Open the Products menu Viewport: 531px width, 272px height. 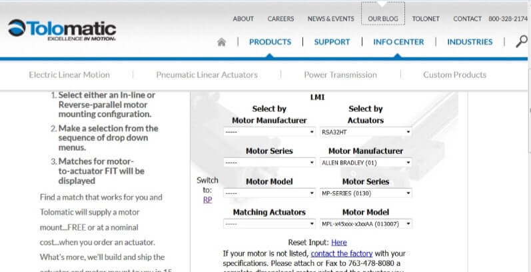tap(270, 42)
